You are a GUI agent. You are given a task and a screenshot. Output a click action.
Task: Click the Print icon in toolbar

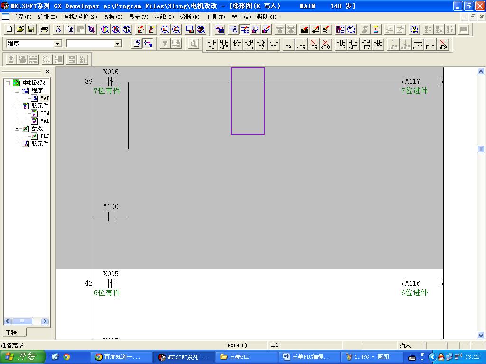(45, 29)
